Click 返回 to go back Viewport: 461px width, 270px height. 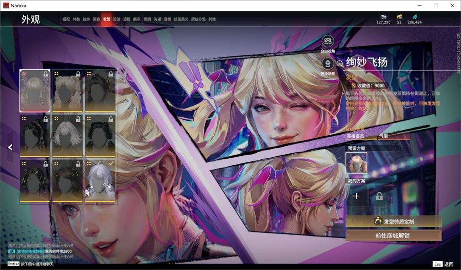[x=449, y=264]
